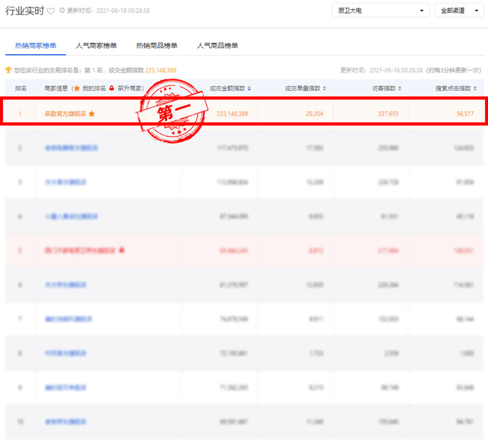Select the 热销商品榜单 tab
The height and width of the screenshot is (441, 488).
(x=156, y=46)
